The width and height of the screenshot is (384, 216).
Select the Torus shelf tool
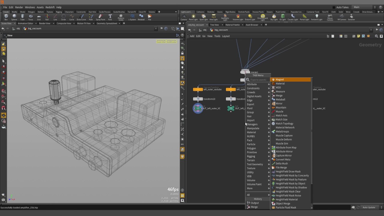pyautogui.click(x=31, y=17)
